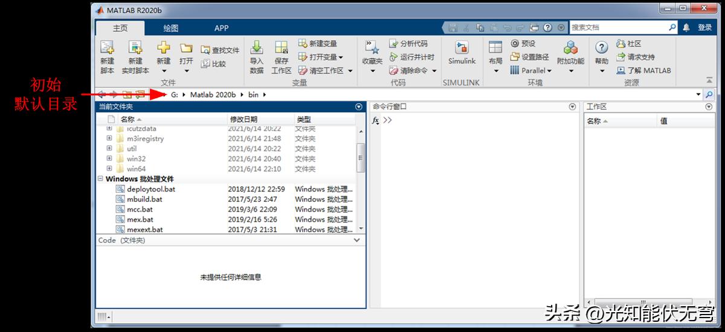Viewport: 725px width, 332px height.
Task: Click the 新建实时脚本 (New Live Script) icon
Action: (135, 48)
